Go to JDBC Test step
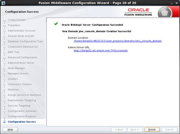Image resolution: width=180 pixels, height=134 pixels. pos(14,52)
